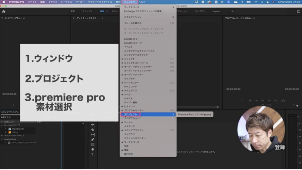The image size is (302, 170).
Task: Show more workspaces with the » icon
Action: pos(232,11)
